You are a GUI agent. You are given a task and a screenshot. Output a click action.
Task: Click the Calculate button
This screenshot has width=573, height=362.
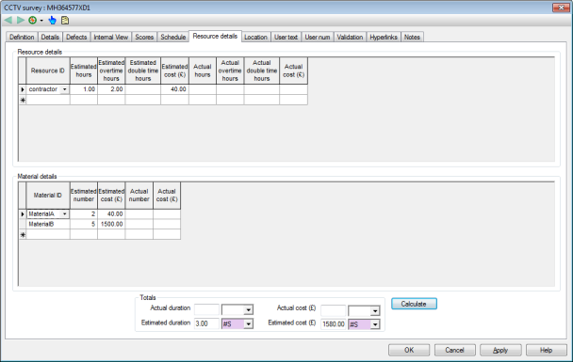414,304
